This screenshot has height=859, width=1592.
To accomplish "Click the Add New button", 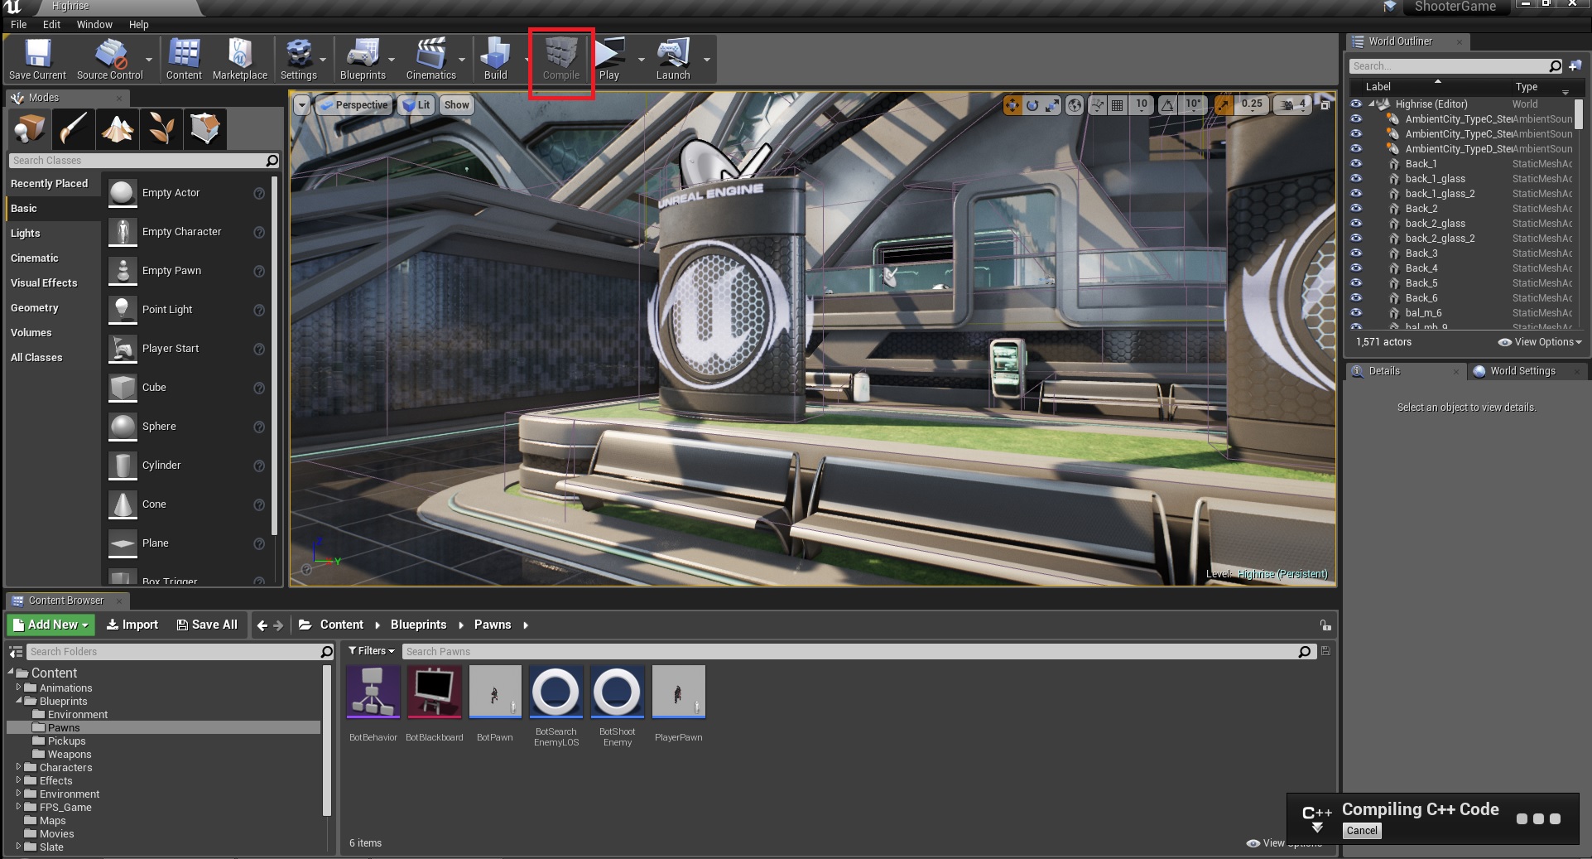I will click(51, 625).
